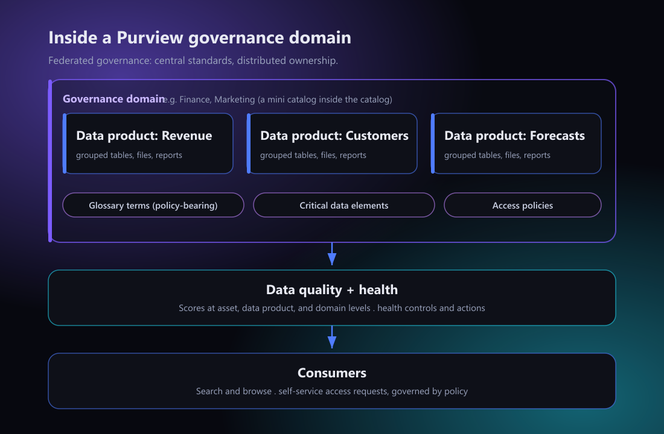Screen dimensions: 664x434
Task: Click 'grouped tables, files, reports' under Forecasts
Action: pos(497,156)
